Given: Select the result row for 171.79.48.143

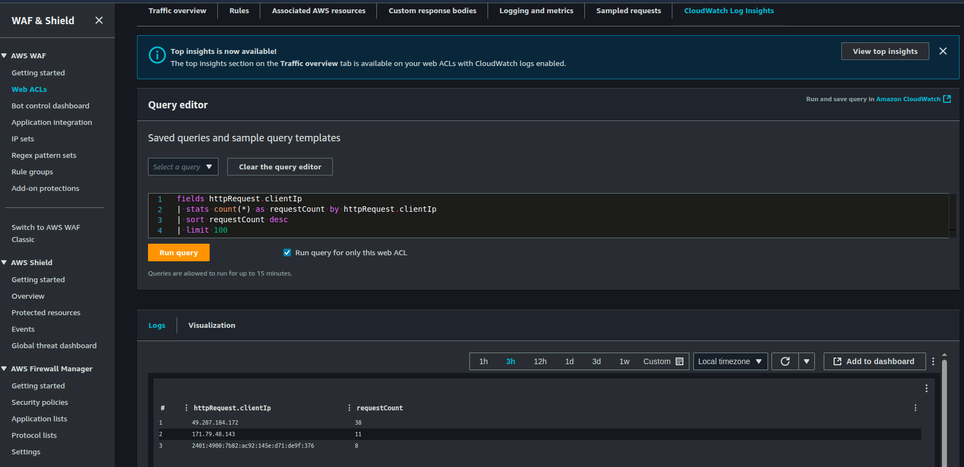Looking at the screenshot, I should click(539, 434).
